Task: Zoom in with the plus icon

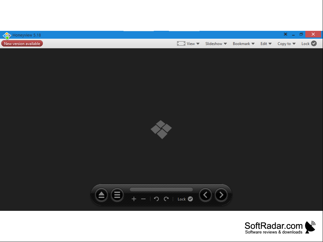Action: 134,199
